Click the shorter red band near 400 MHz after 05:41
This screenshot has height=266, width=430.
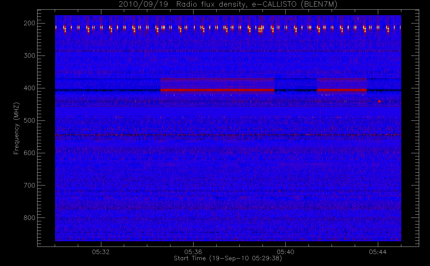click(x=342, y=90)
